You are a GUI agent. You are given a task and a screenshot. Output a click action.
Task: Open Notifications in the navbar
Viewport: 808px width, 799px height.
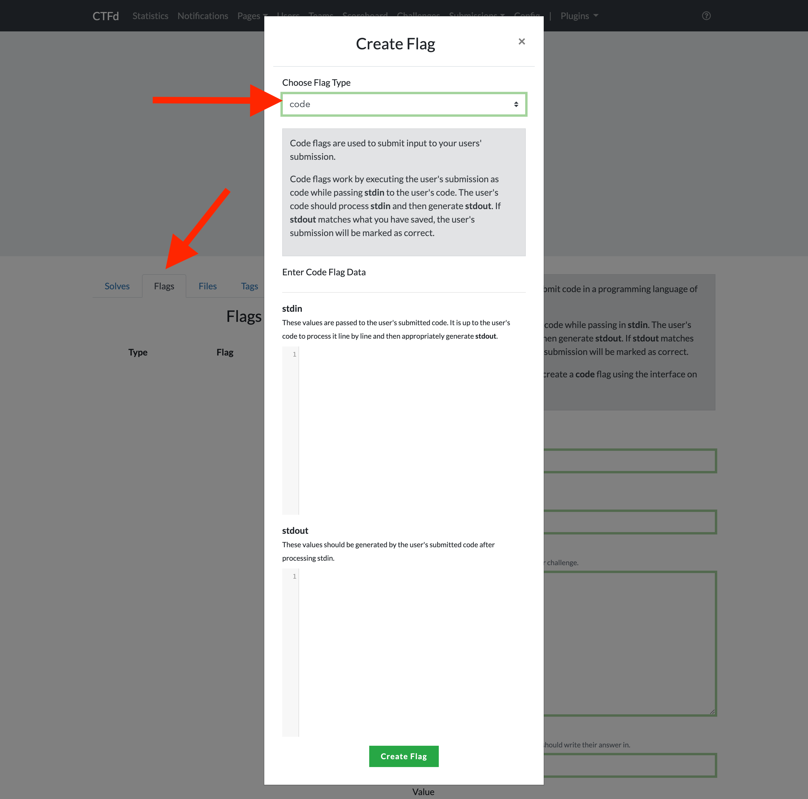click(203, 16)
